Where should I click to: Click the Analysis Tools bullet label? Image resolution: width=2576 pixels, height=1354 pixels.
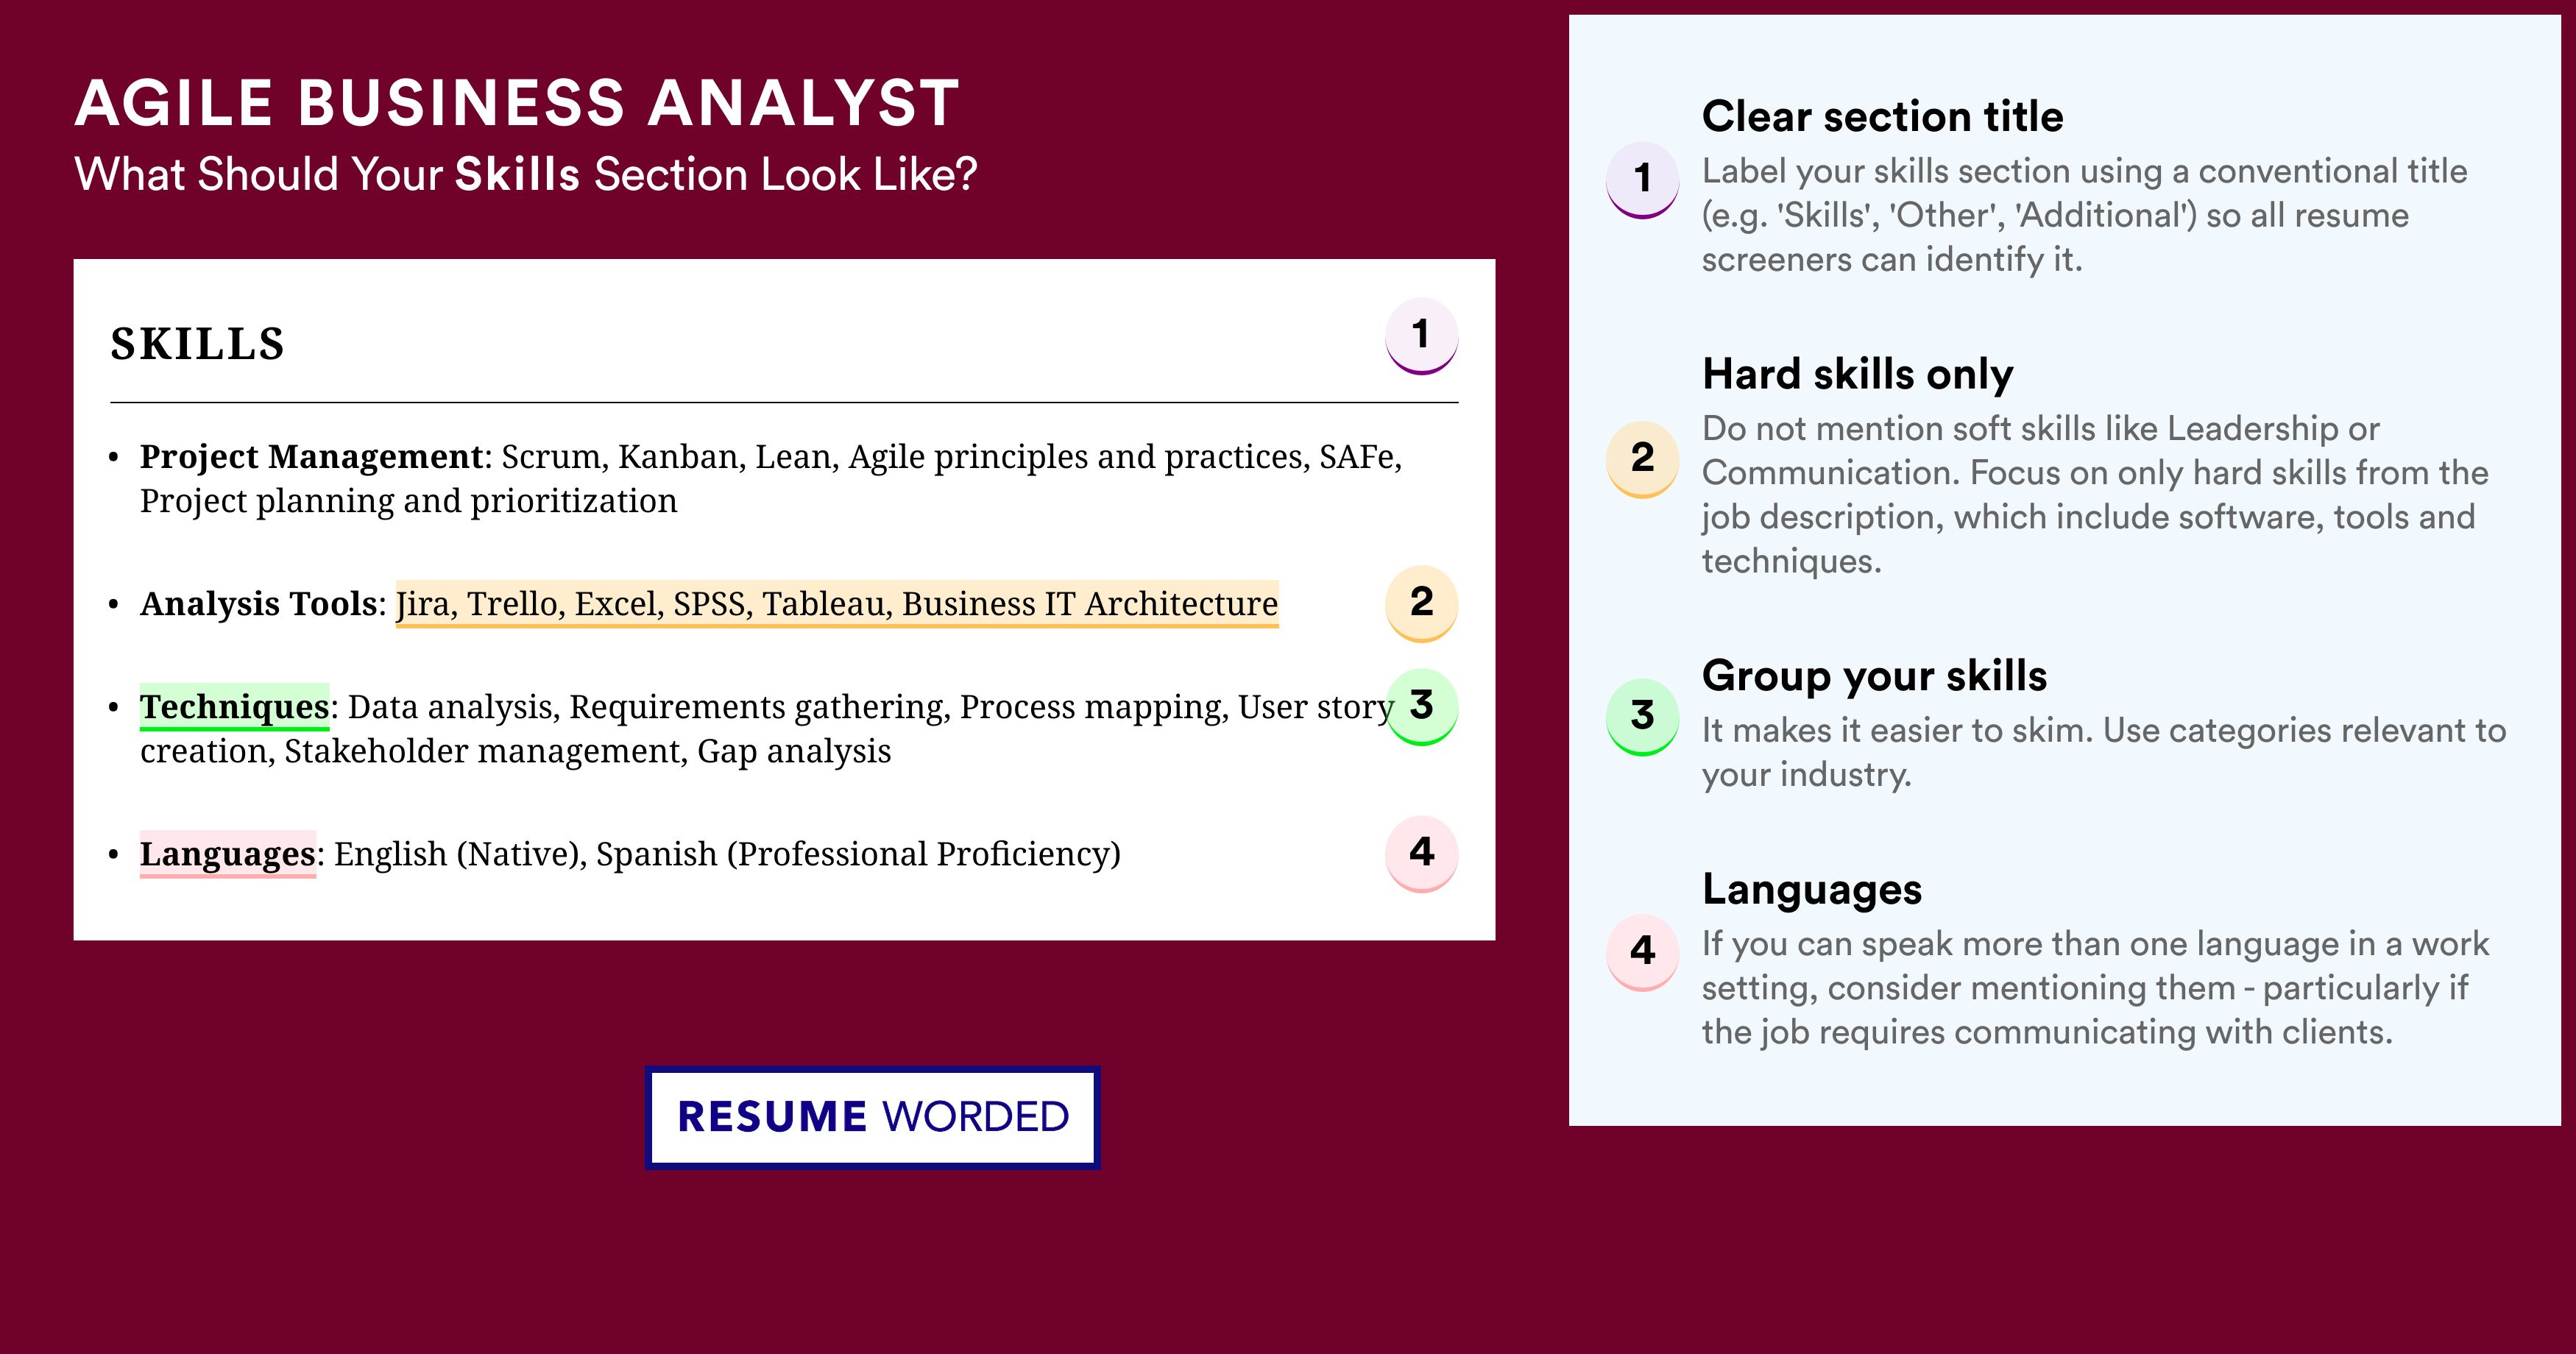click(x=258, y=603)
